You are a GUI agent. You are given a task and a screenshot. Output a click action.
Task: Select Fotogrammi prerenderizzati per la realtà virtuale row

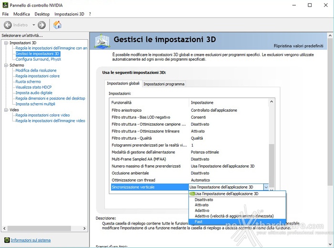189,145
